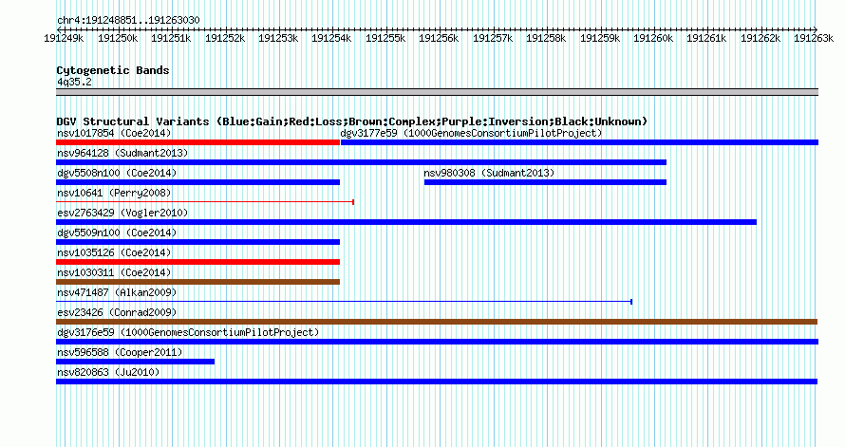Screen dimensions: 845x447
Task: Click the short nsv596588 blue bar
Action: pos(135,362)
